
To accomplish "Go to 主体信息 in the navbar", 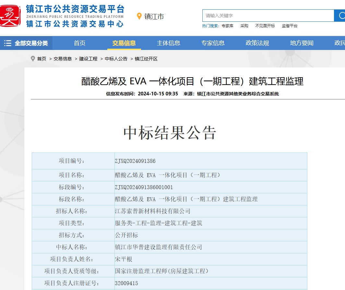I will click(x=168, y=43).
